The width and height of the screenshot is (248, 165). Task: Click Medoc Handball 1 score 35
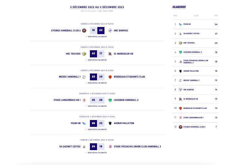[93, 77]
